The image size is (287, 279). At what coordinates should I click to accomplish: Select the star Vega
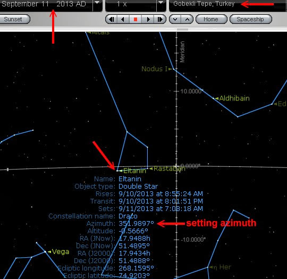pos(45,252)
